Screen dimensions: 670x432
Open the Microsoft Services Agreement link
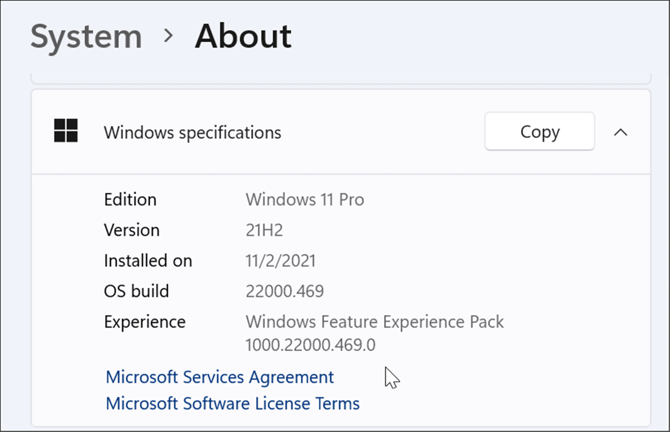(x=219, y=377)
